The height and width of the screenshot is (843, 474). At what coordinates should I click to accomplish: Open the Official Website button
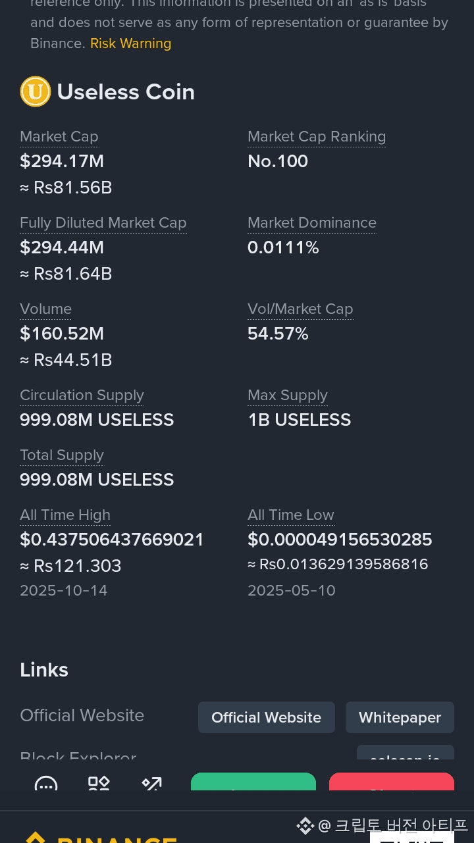coord(267,717)
